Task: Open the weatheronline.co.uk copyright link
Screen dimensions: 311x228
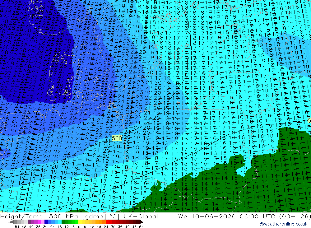Action: pyautogui.click(x=283, y=224)
